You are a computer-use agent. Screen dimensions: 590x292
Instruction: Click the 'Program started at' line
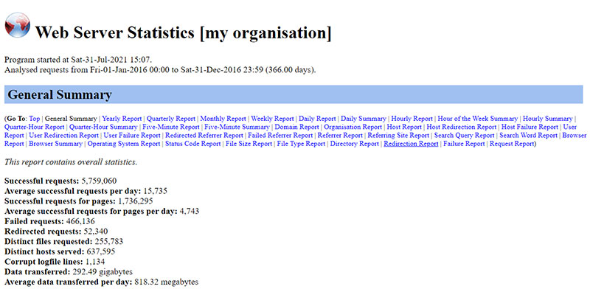point(78,60)
